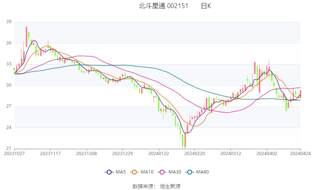Select the 20240122 date on the x-axis
The image size is (313, 190).
(x=159, y=153)
